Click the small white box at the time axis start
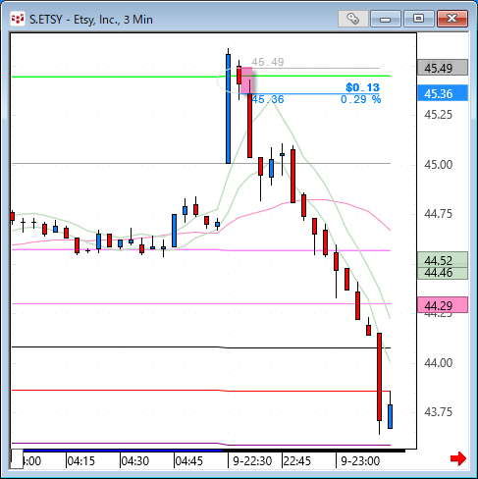Image resolution: width=478 pixels, height=479 pixels. (x=17, y=459)
